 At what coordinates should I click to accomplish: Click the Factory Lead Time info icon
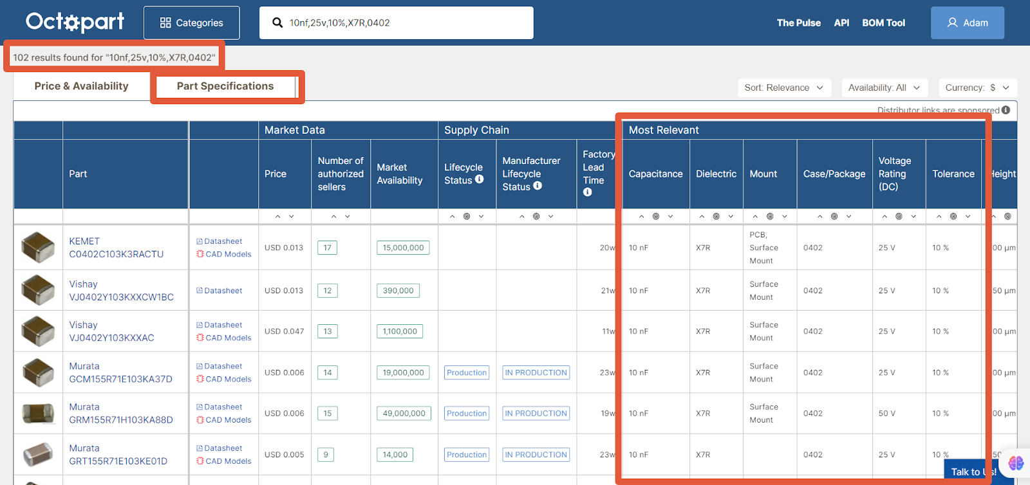click(x=587, y=192)
